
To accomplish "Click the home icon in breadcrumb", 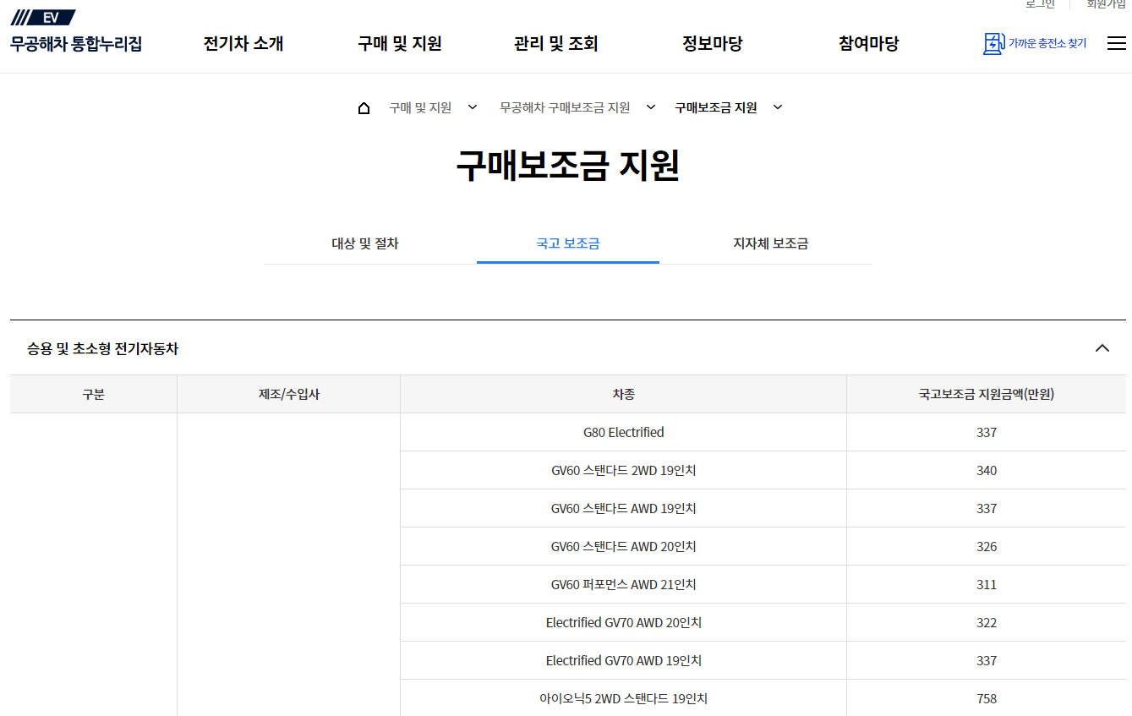I will pyautogui.click(x=364, y=108).
